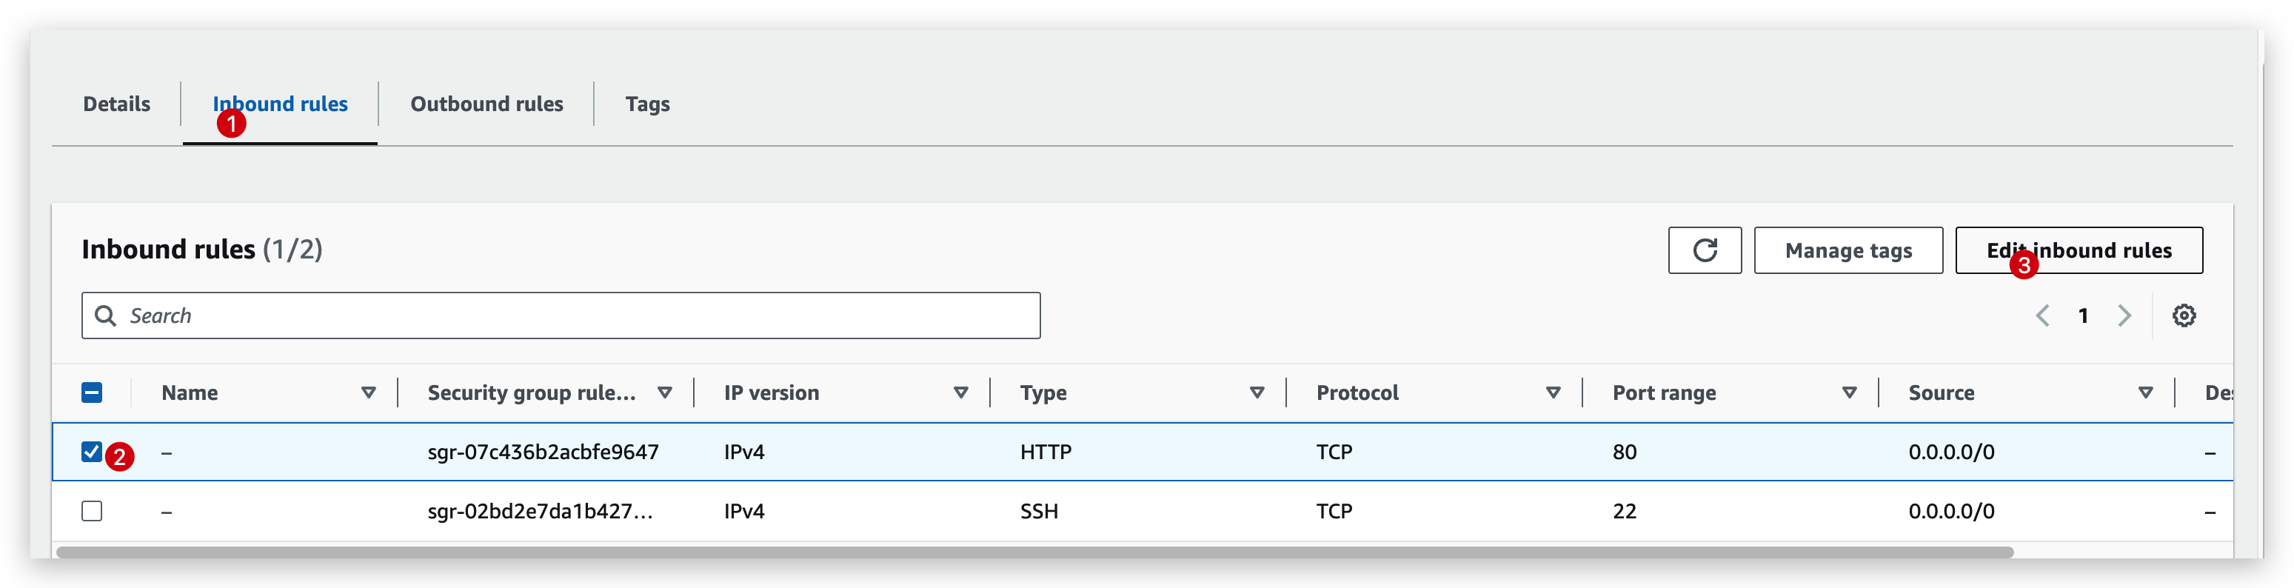
Task: Click inside the Search input field
Action: 535,315
